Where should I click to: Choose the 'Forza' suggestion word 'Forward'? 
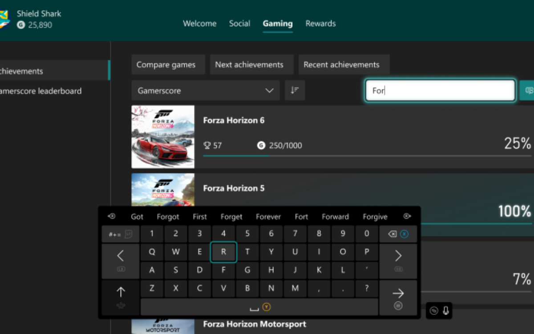coord(335,217)
